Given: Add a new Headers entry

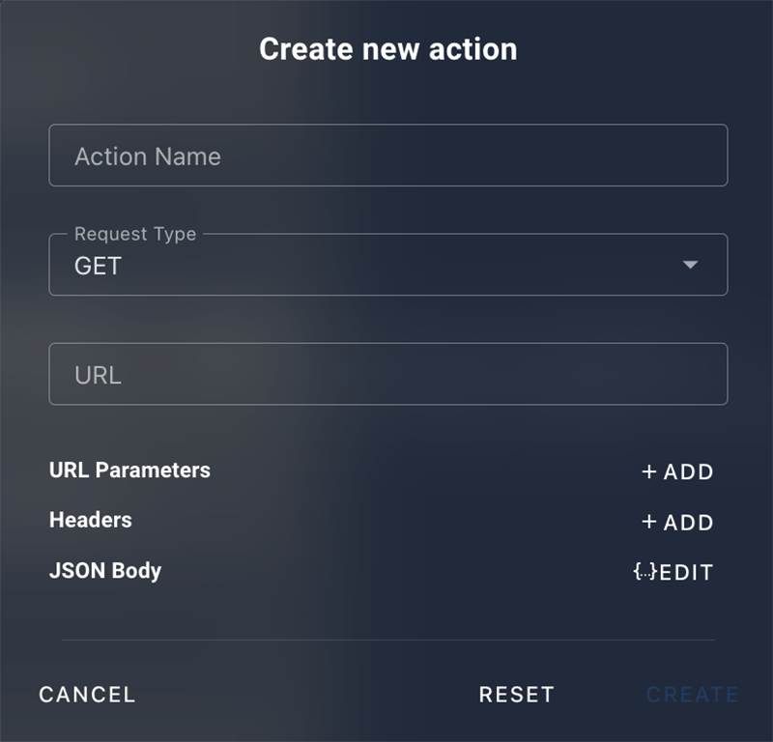Looking at the screenshot, I should [677, 522].
